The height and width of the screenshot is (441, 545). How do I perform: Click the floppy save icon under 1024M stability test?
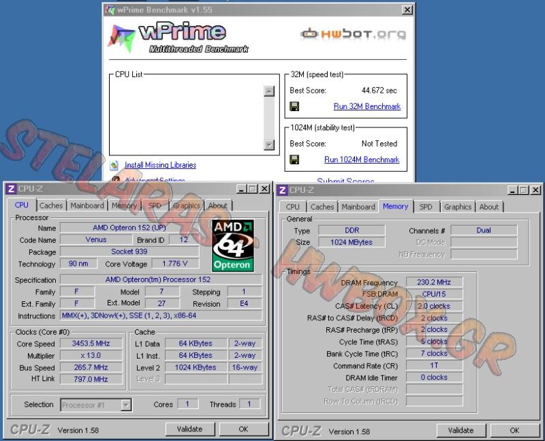294,159
